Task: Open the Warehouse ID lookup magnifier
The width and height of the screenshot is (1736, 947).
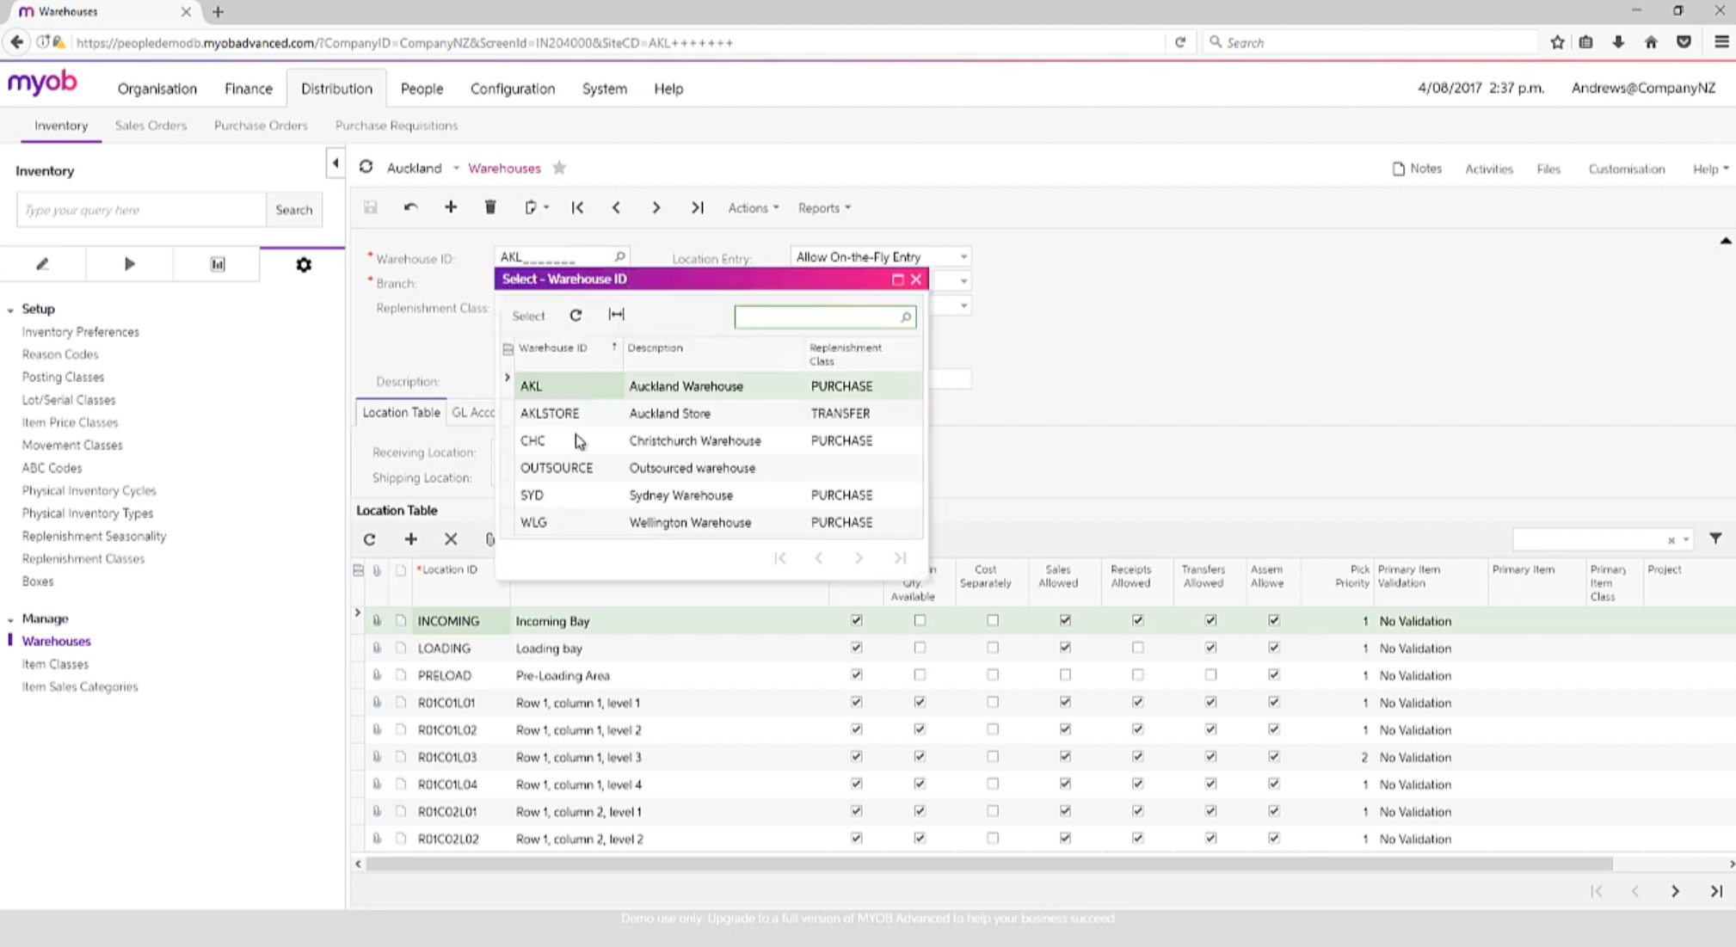Action: [x=620, y=256]
